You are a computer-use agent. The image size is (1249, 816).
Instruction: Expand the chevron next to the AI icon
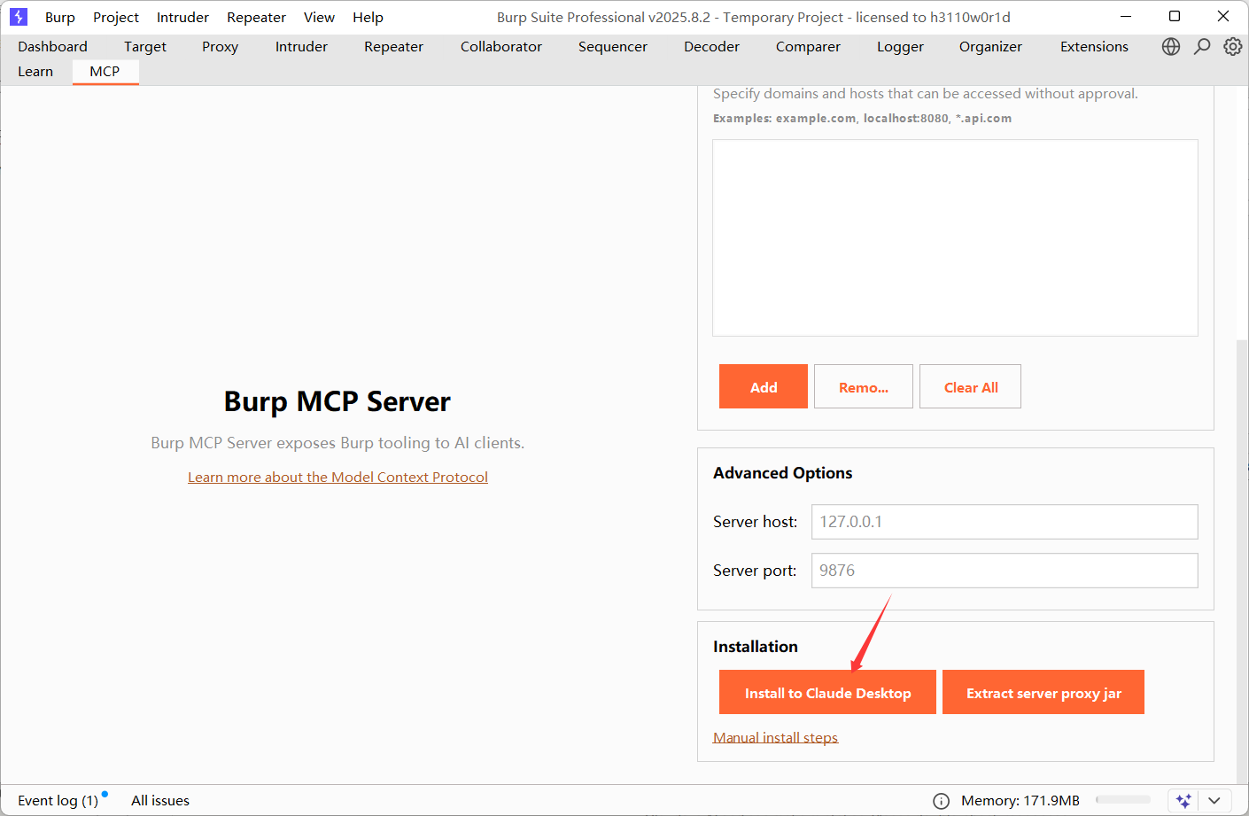coord(1214,800)
